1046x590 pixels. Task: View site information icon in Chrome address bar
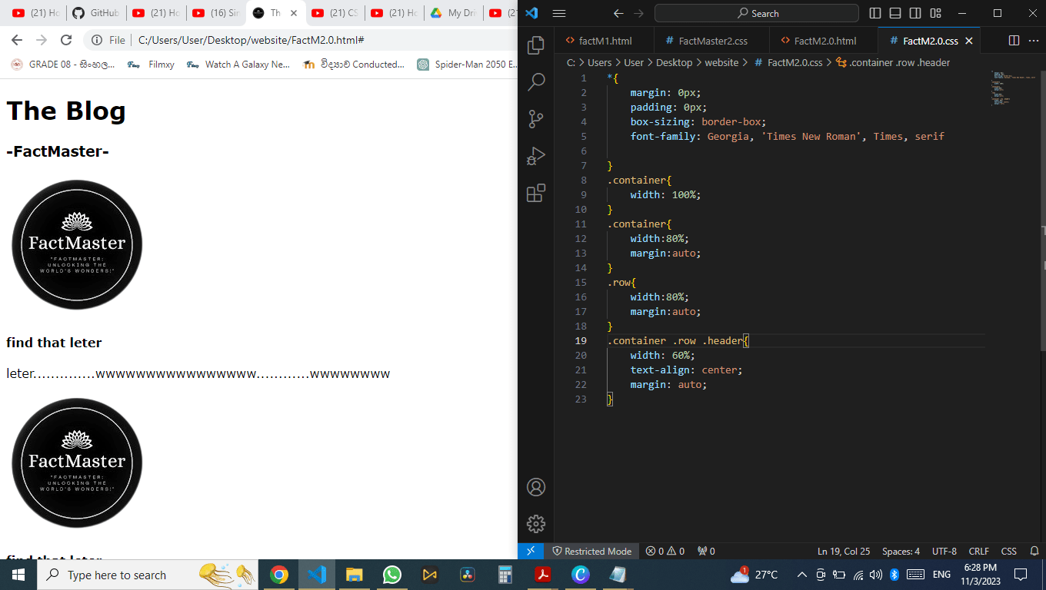click(97, 40)
